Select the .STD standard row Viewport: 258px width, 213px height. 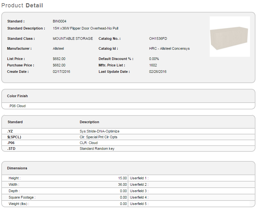pyautogui.click(x=11, y=149)
